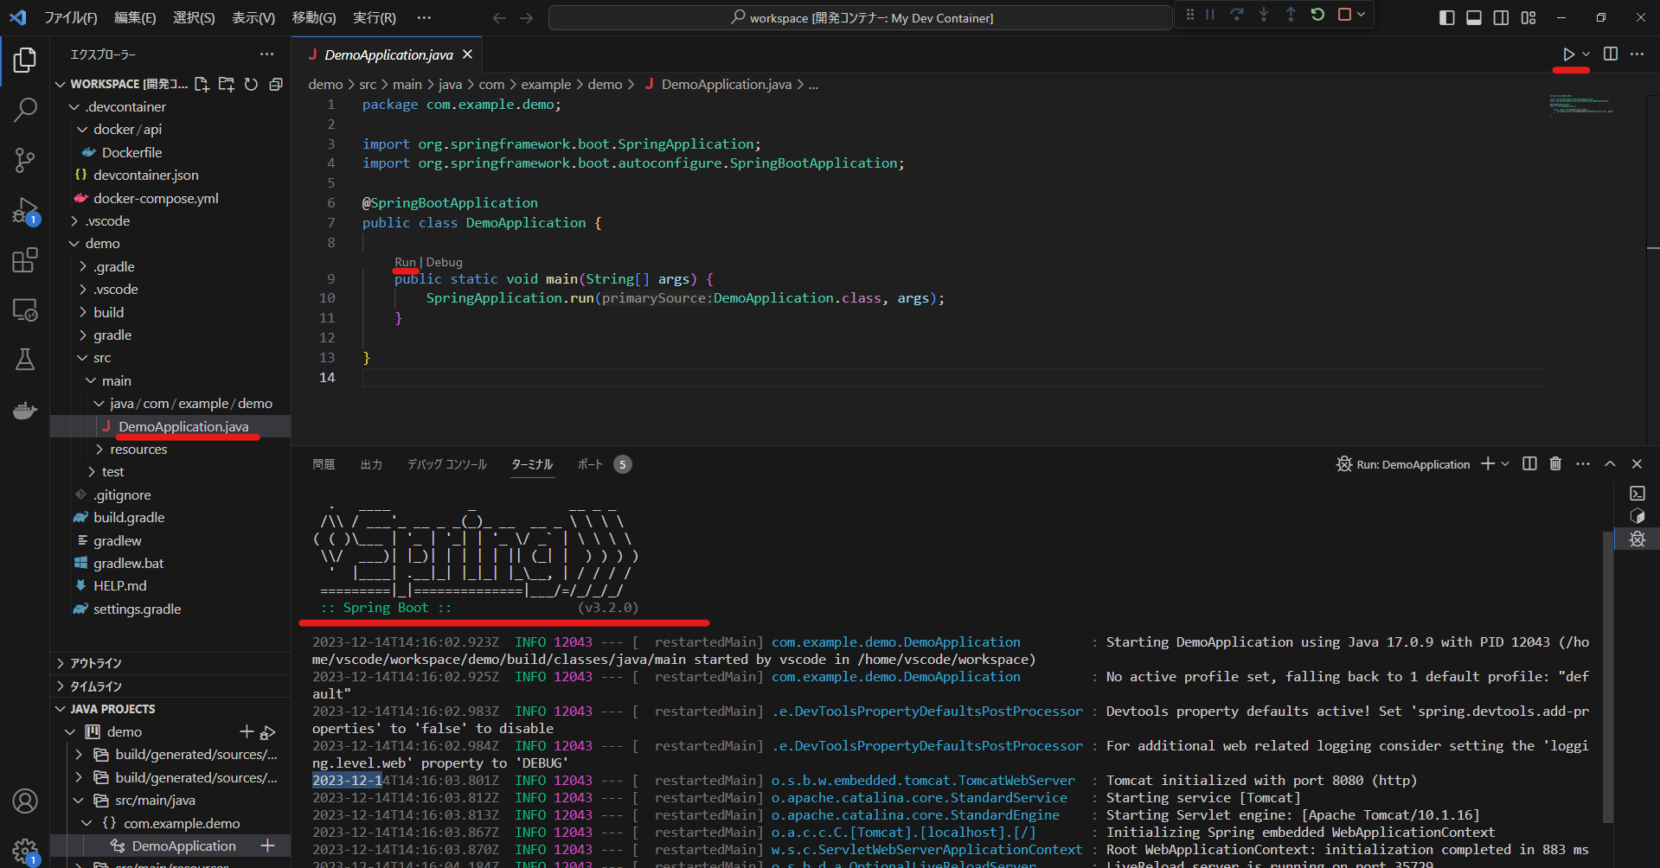Image resolution: width=1660 pixels, height=868 pixels.
Task: Stop the debug session with the red stop icon
Action: point(1343,15)
